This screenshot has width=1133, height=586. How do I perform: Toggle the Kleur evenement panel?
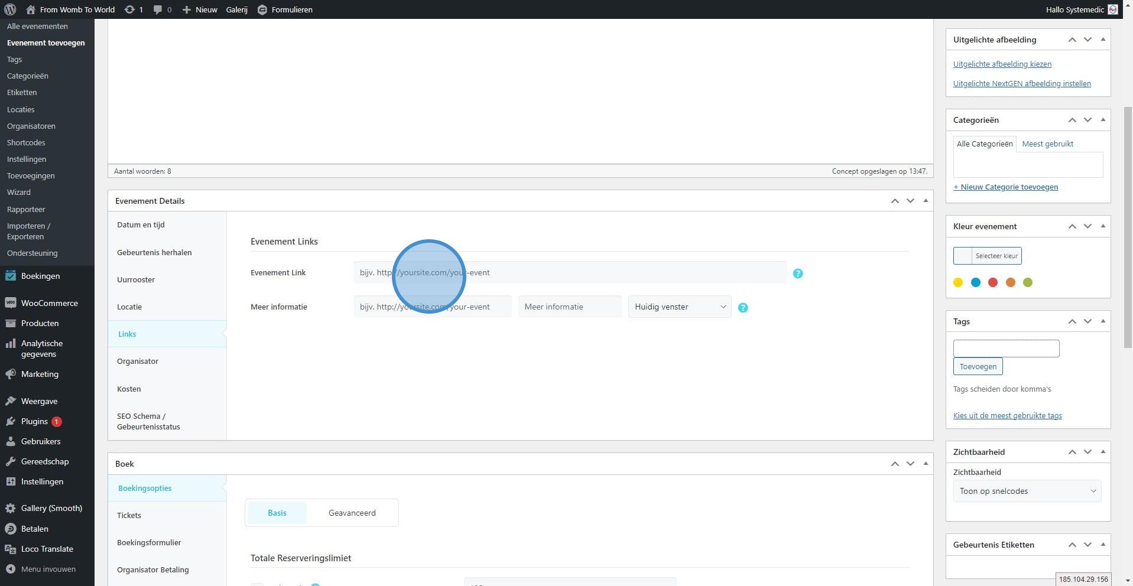pyautogui.click(x=1103, y=226)
